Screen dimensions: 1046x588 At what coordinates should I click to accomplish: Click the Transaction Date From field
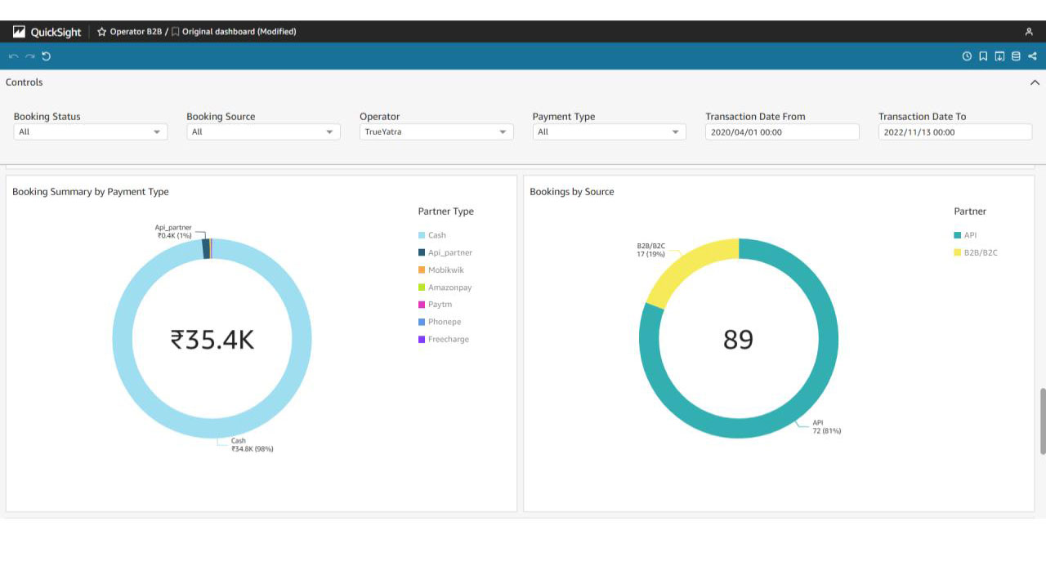(782, 132)
